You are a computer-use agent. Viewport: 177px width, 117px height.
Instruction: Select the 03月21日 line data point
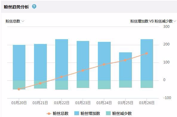[40, 83]
